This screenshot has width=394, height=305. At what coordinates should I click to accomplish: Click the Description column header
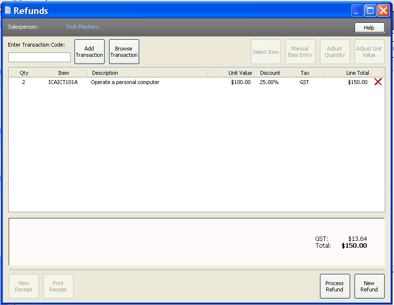[x=104, y=72]
